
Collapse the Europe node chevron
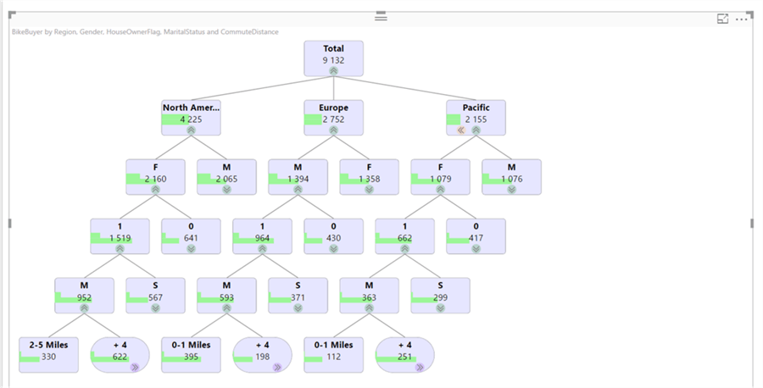(x=333, y=130)
